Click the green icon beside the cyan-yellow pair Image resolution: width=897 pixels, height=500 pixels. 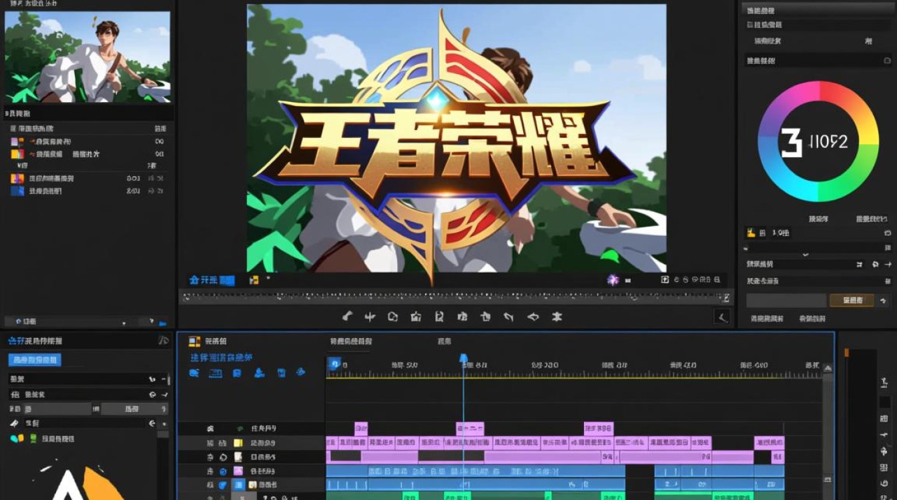click(x=33, y=438)
